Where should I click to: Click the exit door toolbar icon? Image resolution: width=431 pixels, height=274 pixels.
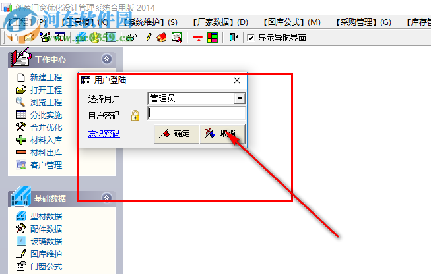tap(234, 38)
